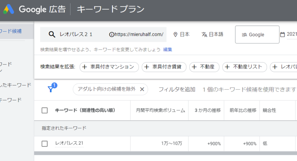Open the Google search network selector
Screen dimensions: 297x161
(257, 35)
